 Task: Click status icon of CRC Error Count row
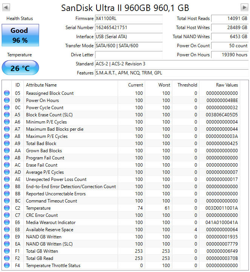click(7, 215)
